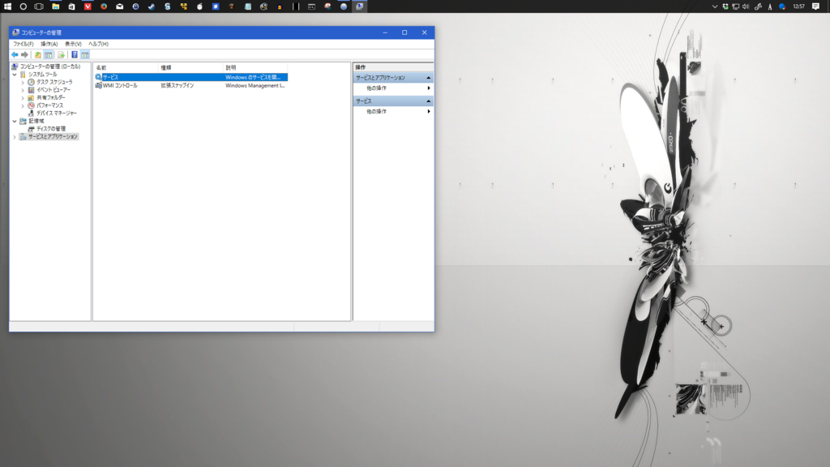830x467 pixels.
Task: Select the WMI コントロール row
Action: click(191, 85)
